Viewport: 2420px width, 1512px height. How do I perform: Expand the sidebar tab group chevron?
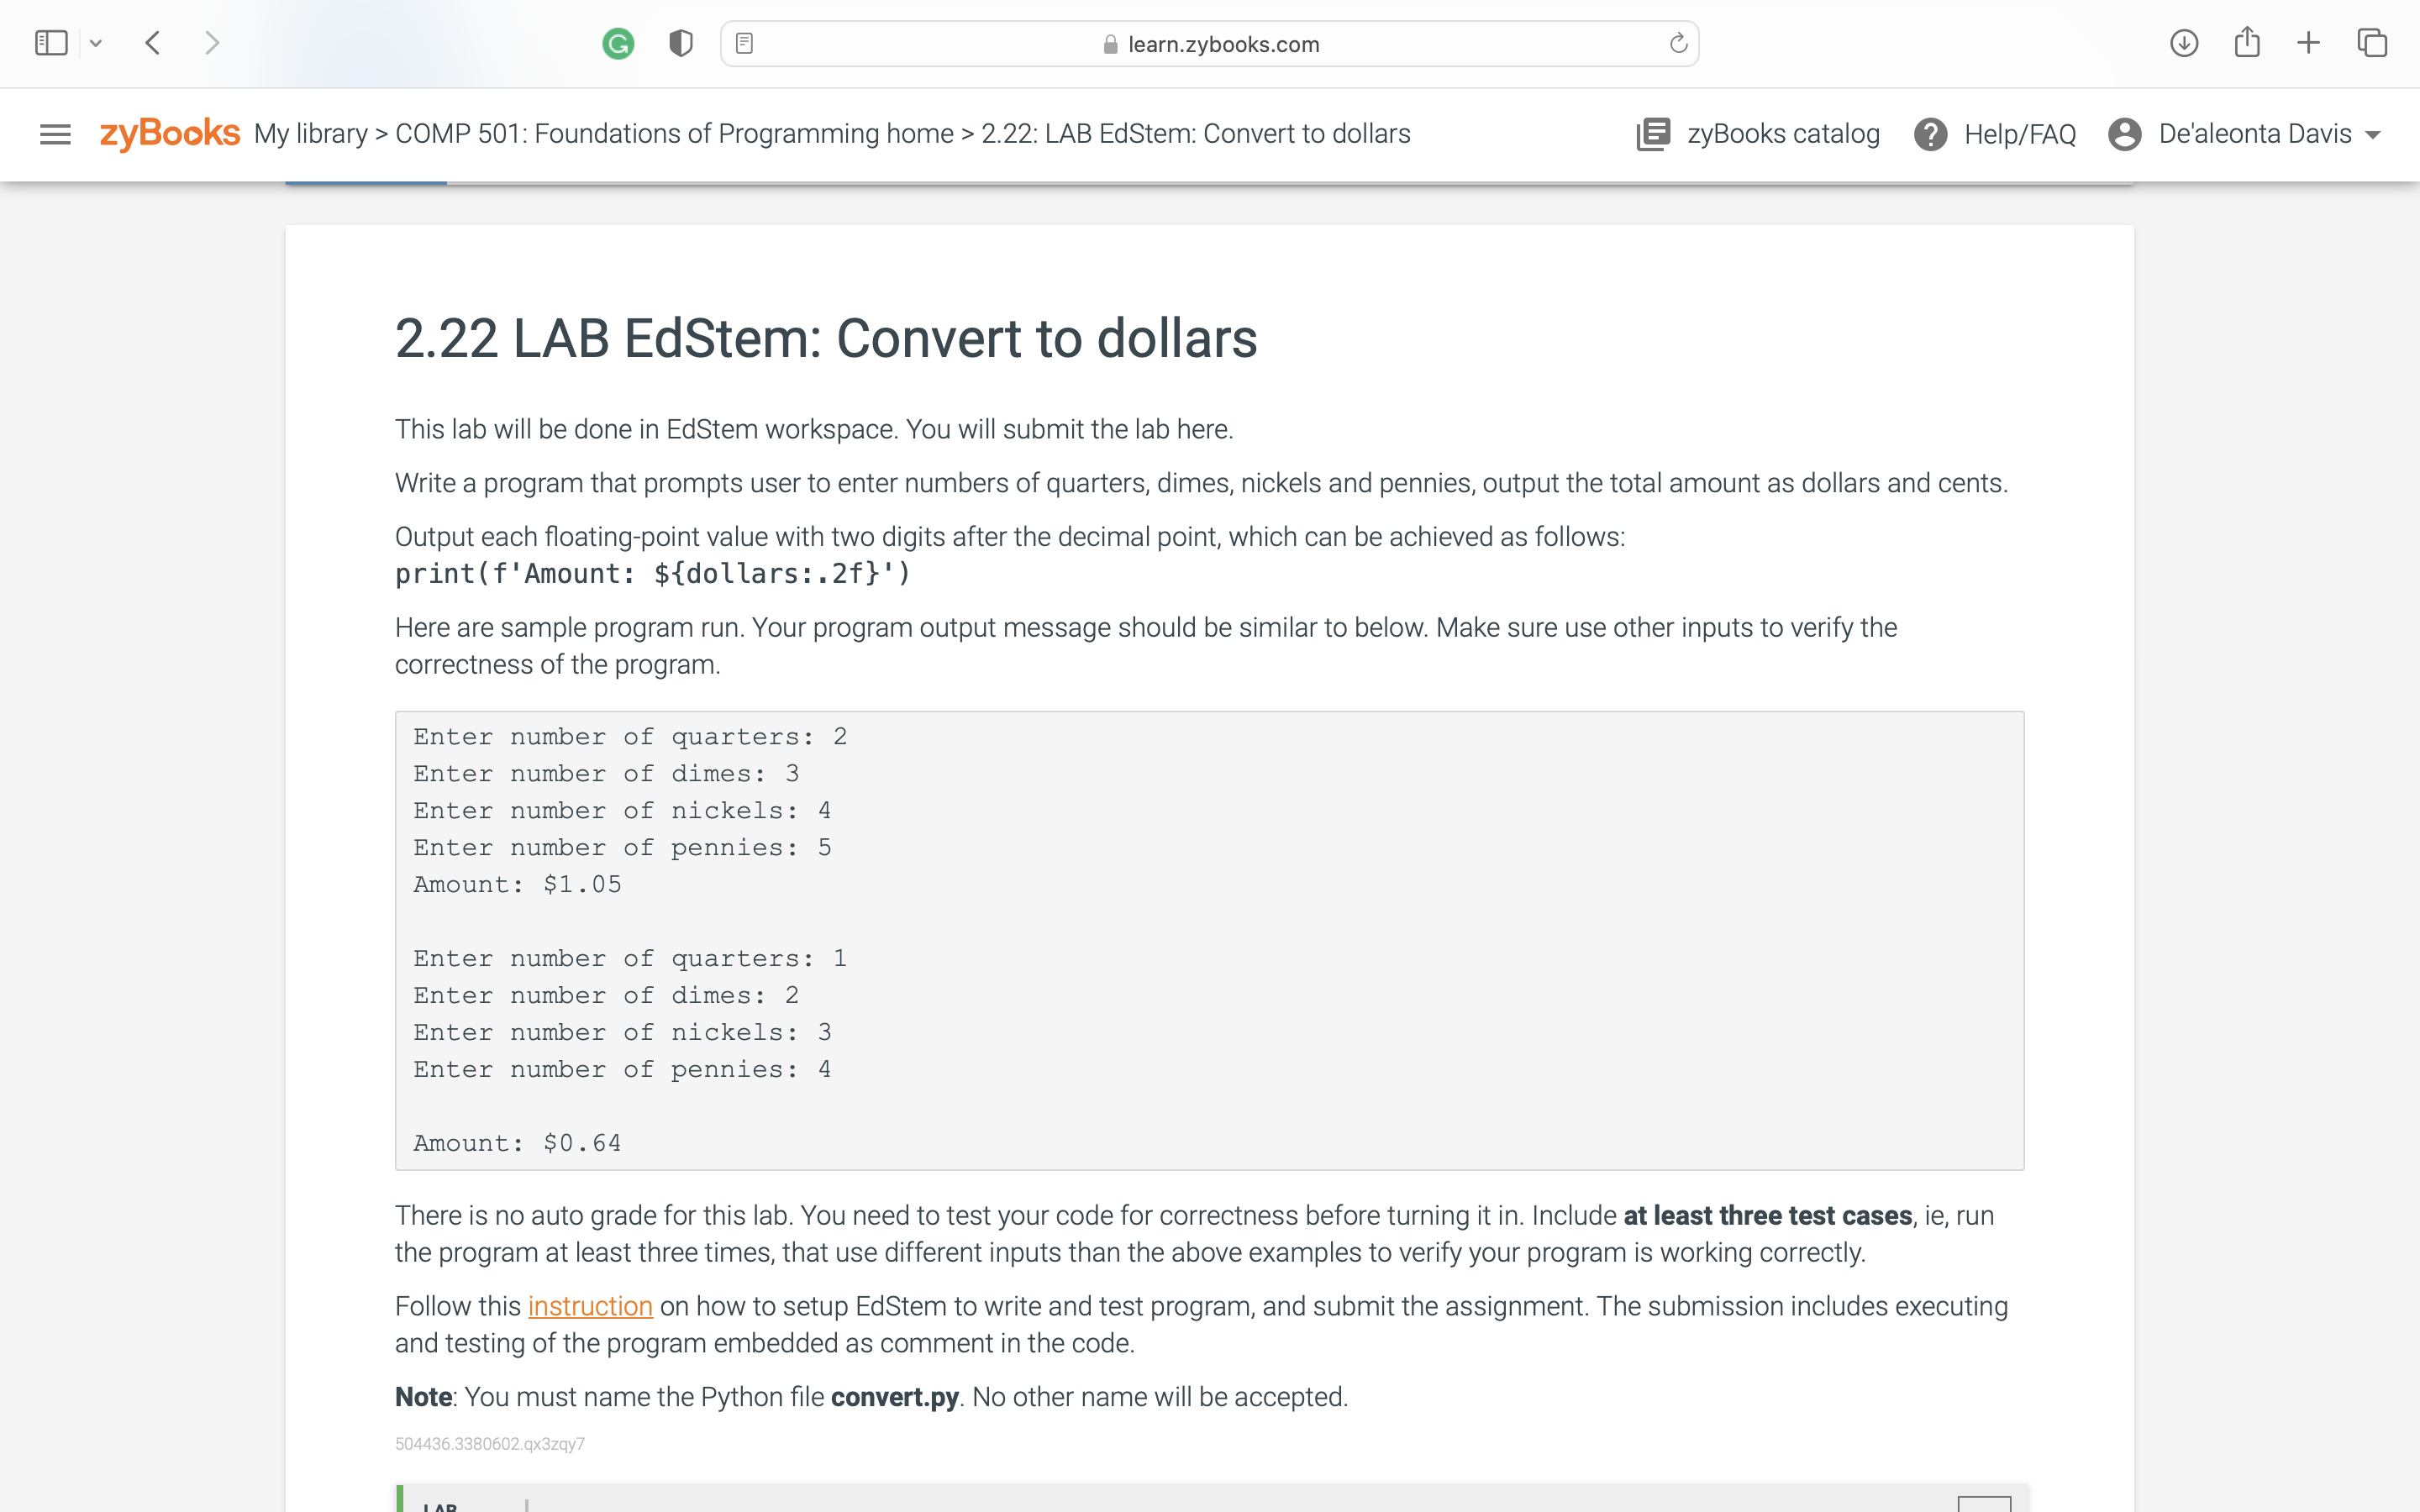[96, 43]
